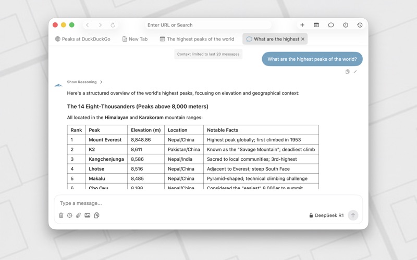Click the 'Notable Facts' column header
This screenshot has height=260, width=417.
point(261,130)
